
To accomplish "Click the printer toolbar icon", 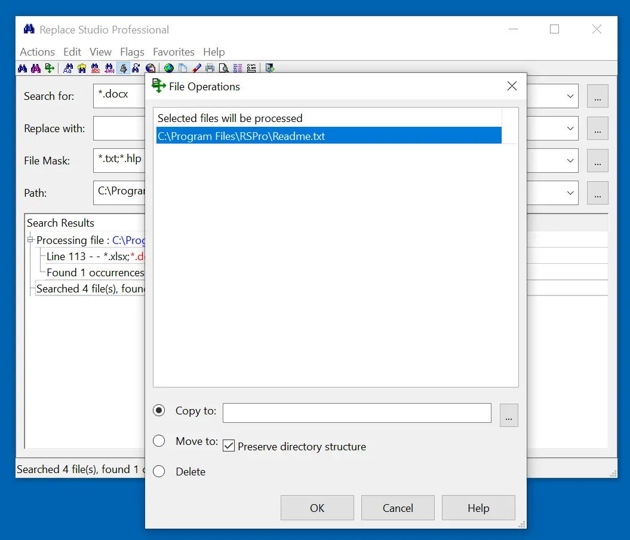I will (210, 68).
